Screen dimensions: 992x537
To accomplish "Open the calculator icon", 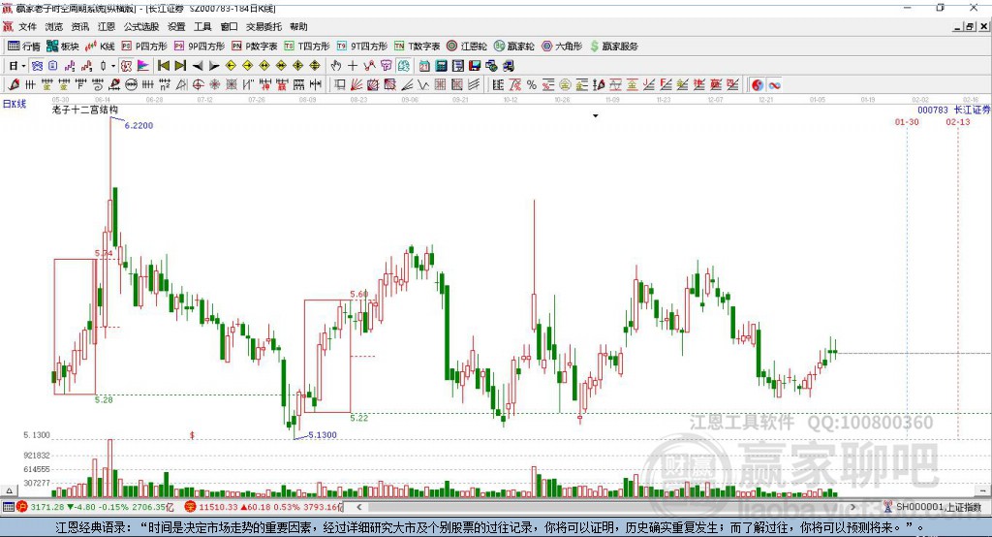I will point(441,66).
